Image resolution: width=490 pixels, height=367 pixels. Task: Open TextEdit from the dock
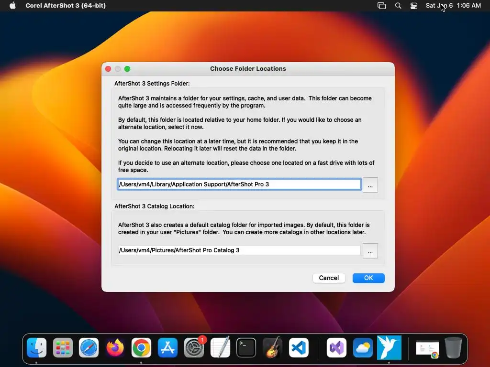pyautogui.click(x=220, y=347)
